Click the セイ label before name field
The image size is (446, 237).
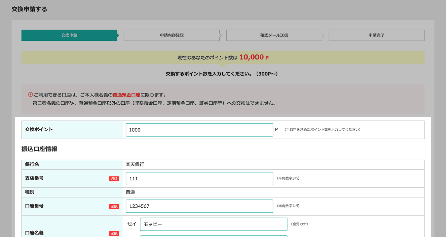(132, 224)
